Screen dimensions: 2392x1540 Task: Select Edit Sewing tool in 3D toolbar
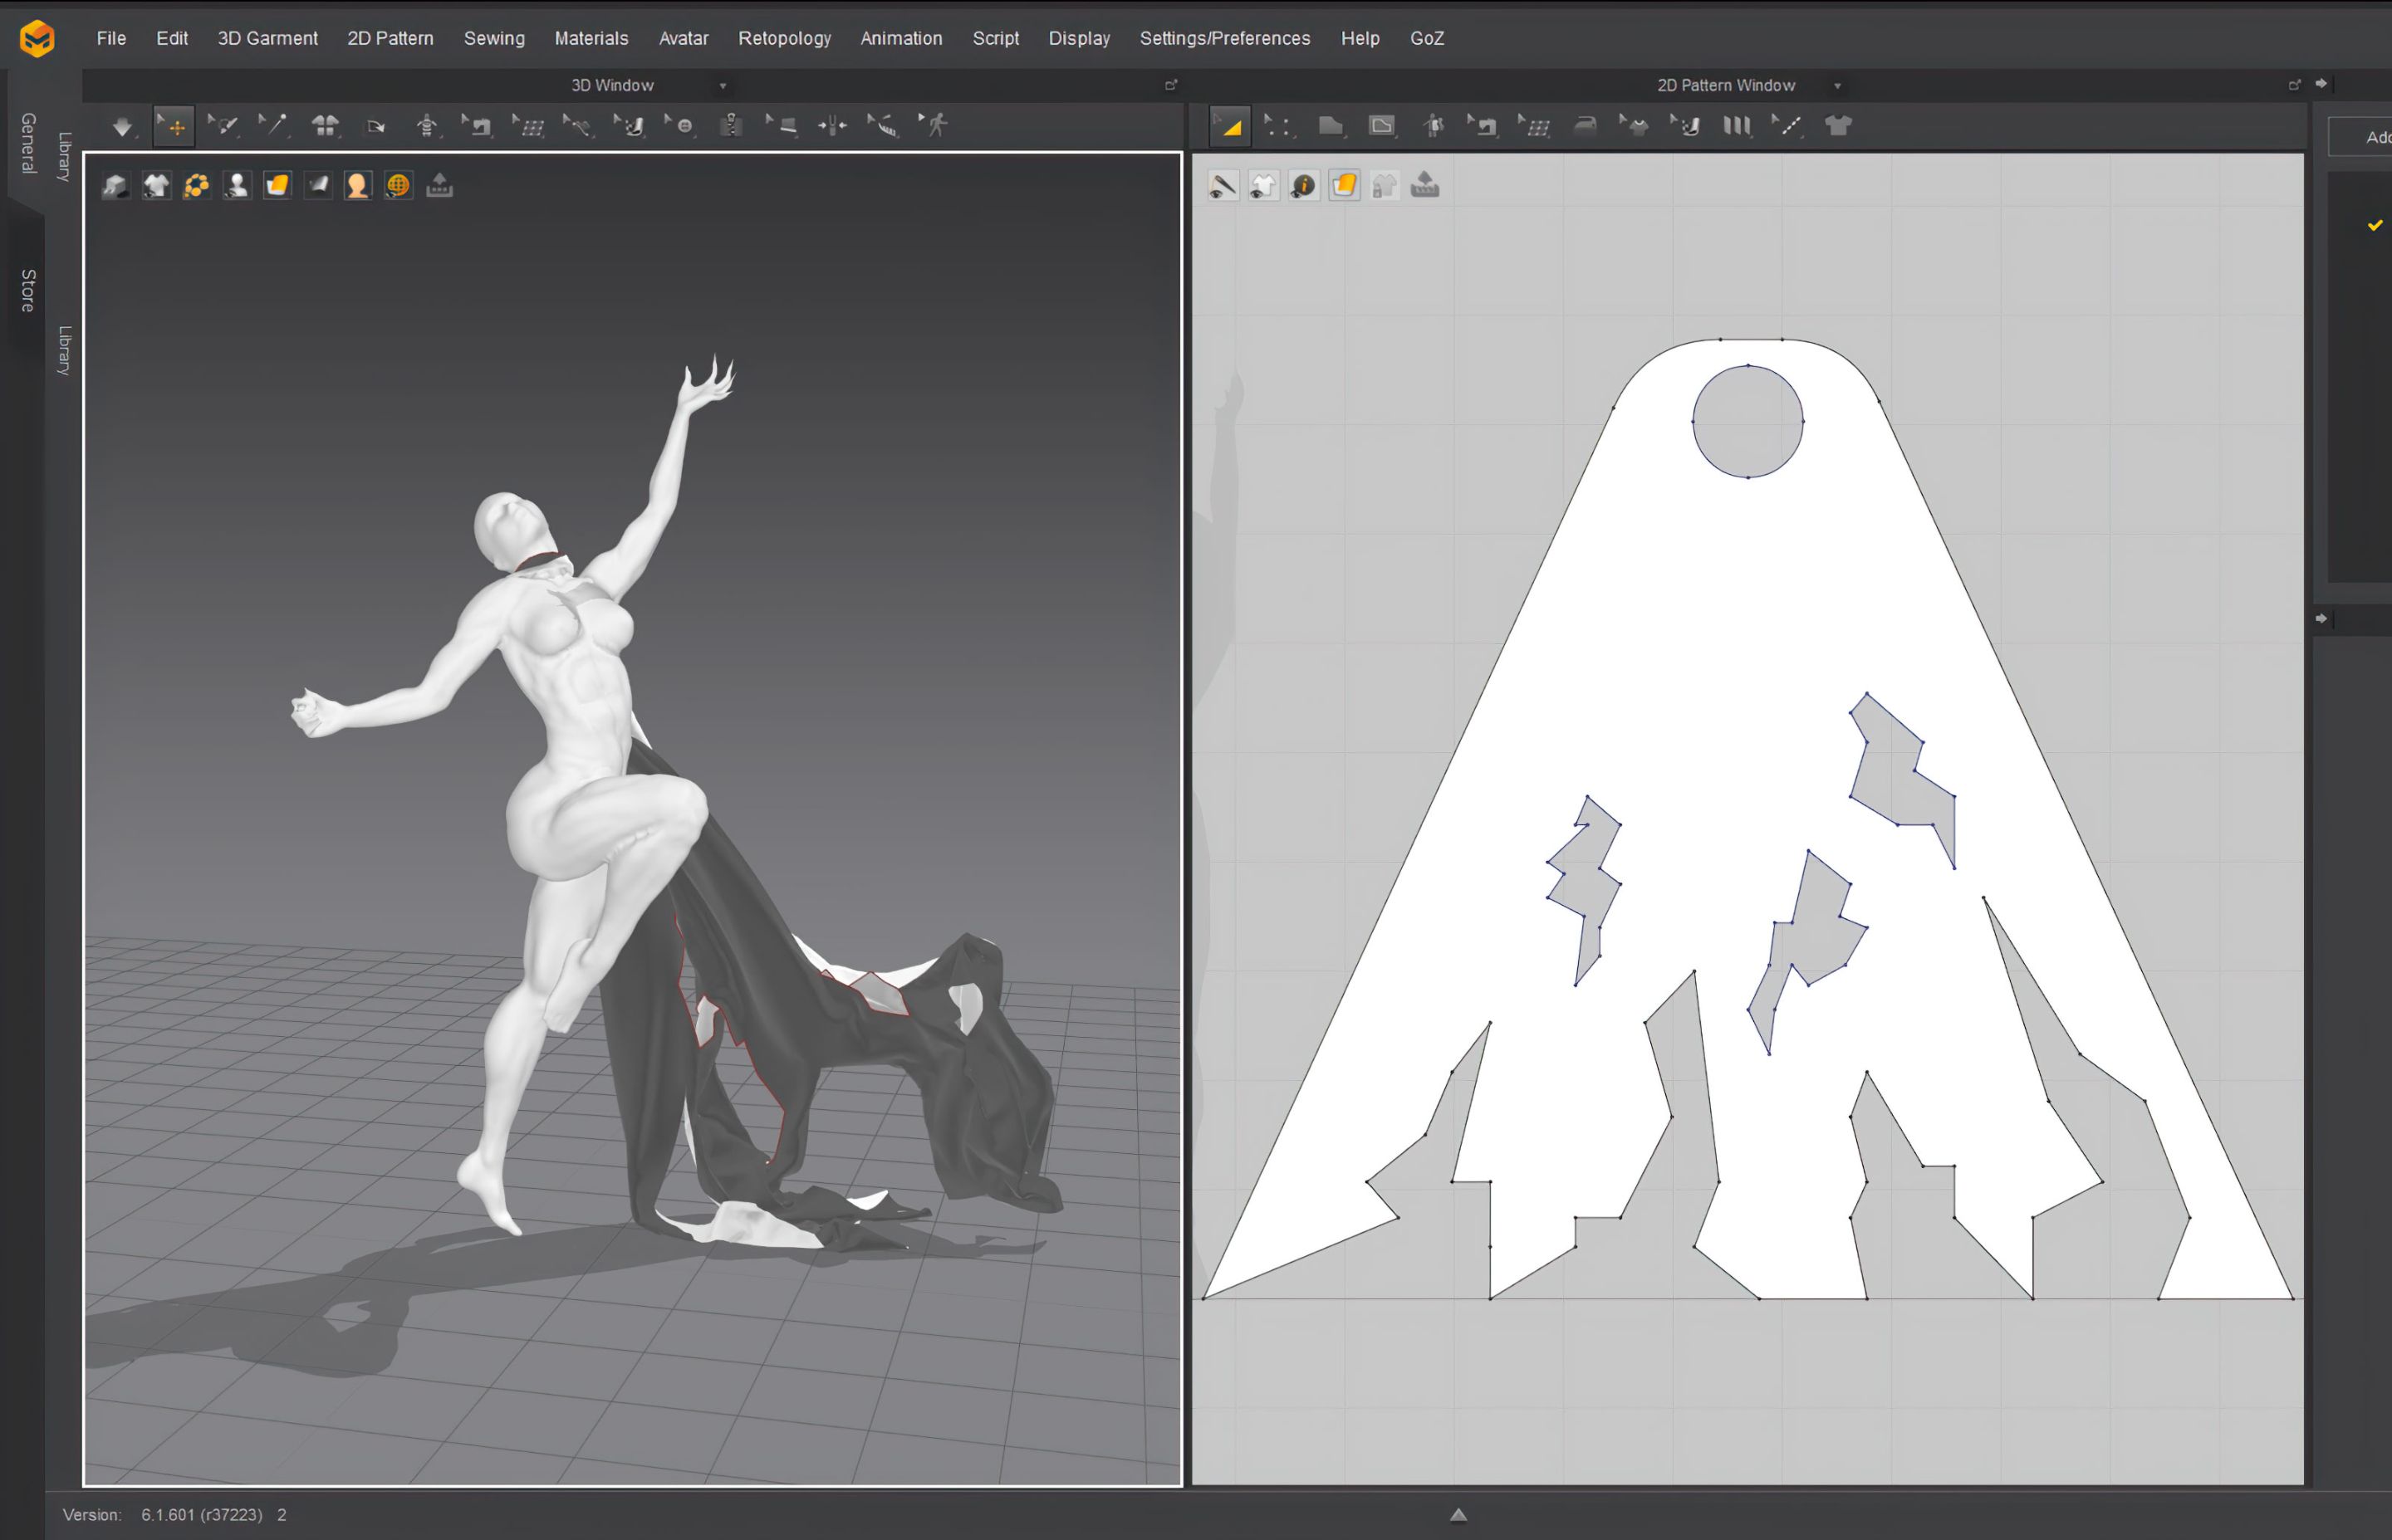478,126
